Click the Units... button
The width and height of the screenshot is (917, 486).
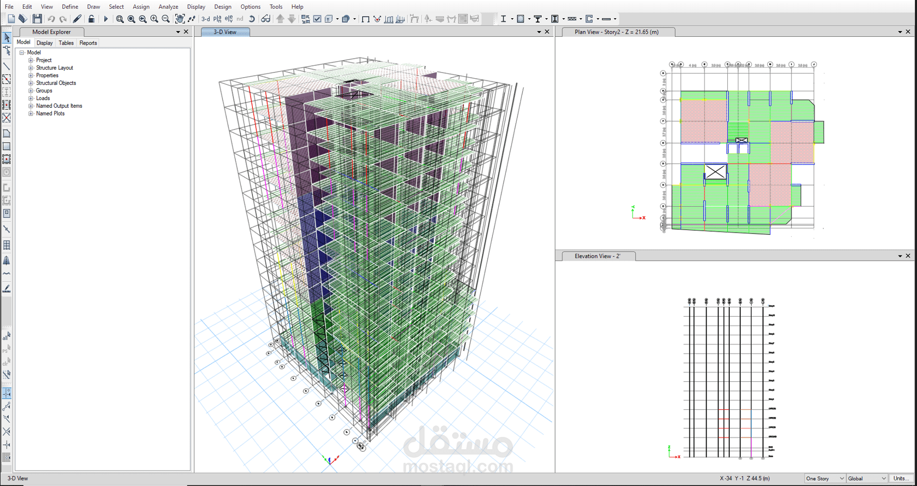tap(901, 478)
